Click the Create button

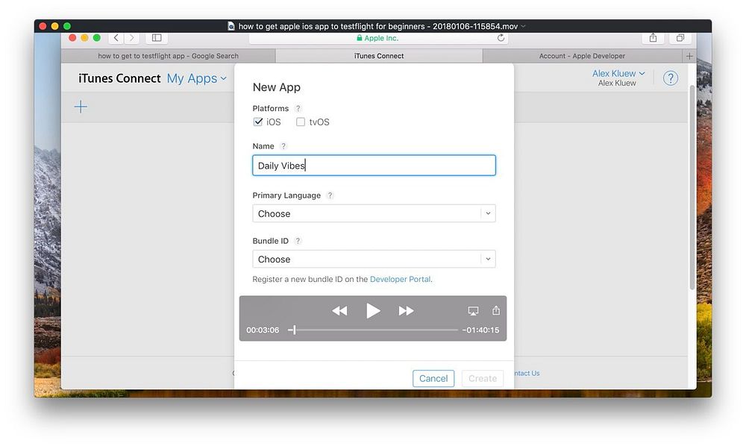tap(483, 378)
